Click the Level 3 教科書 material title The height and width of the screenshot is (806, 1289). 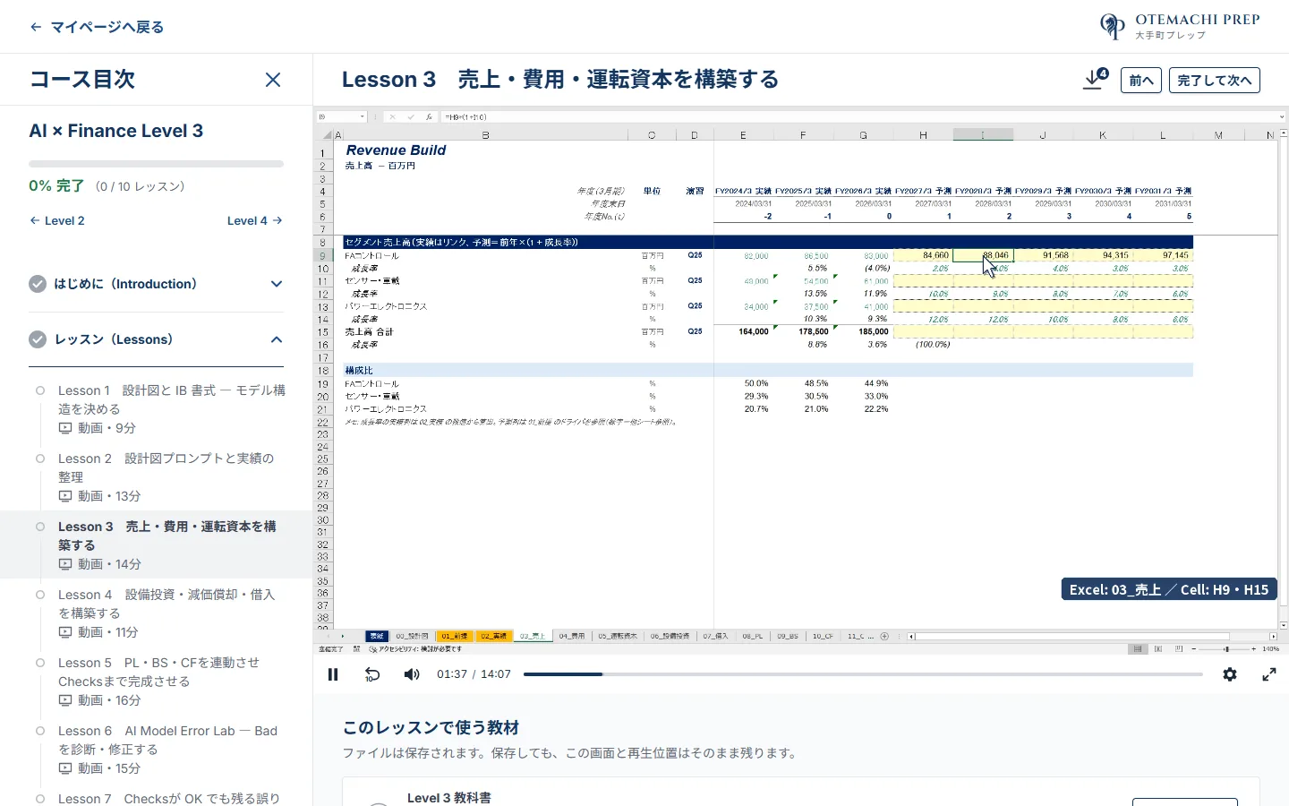tap(449, 798)
